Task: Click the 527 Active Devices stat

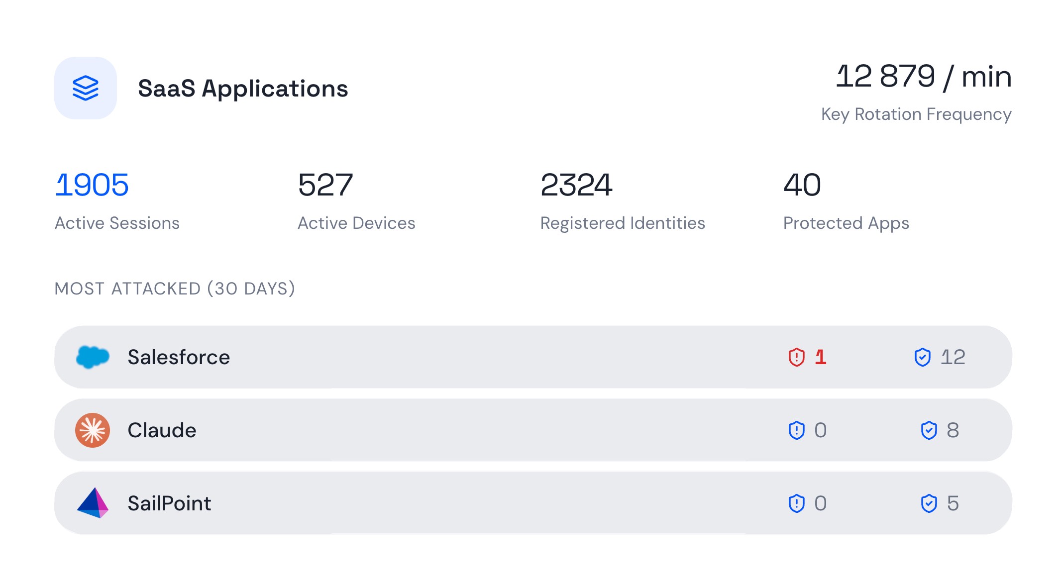Action: click(x=325, y=185)
